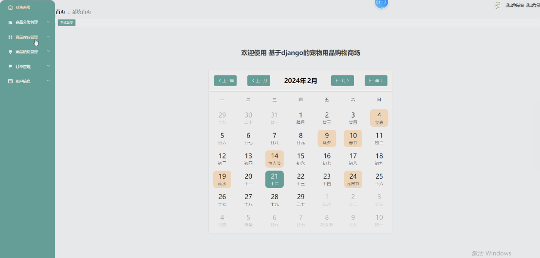
Task: Select date 15 初六 on calendar
Action: coord(300,159)
